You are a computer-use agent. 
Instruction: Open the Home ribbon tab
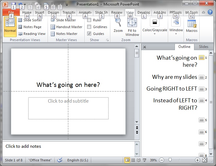click(27, 12)
